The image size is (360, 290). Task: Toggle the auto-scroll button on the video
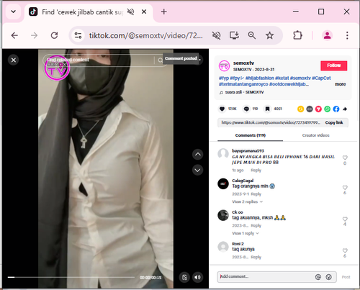[184, 277]
